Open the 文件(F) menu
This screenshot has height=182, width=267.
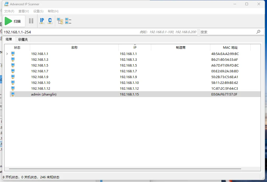click(9, 11)
